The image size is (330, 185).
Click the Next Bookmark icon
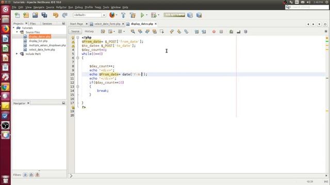(179, 31)
